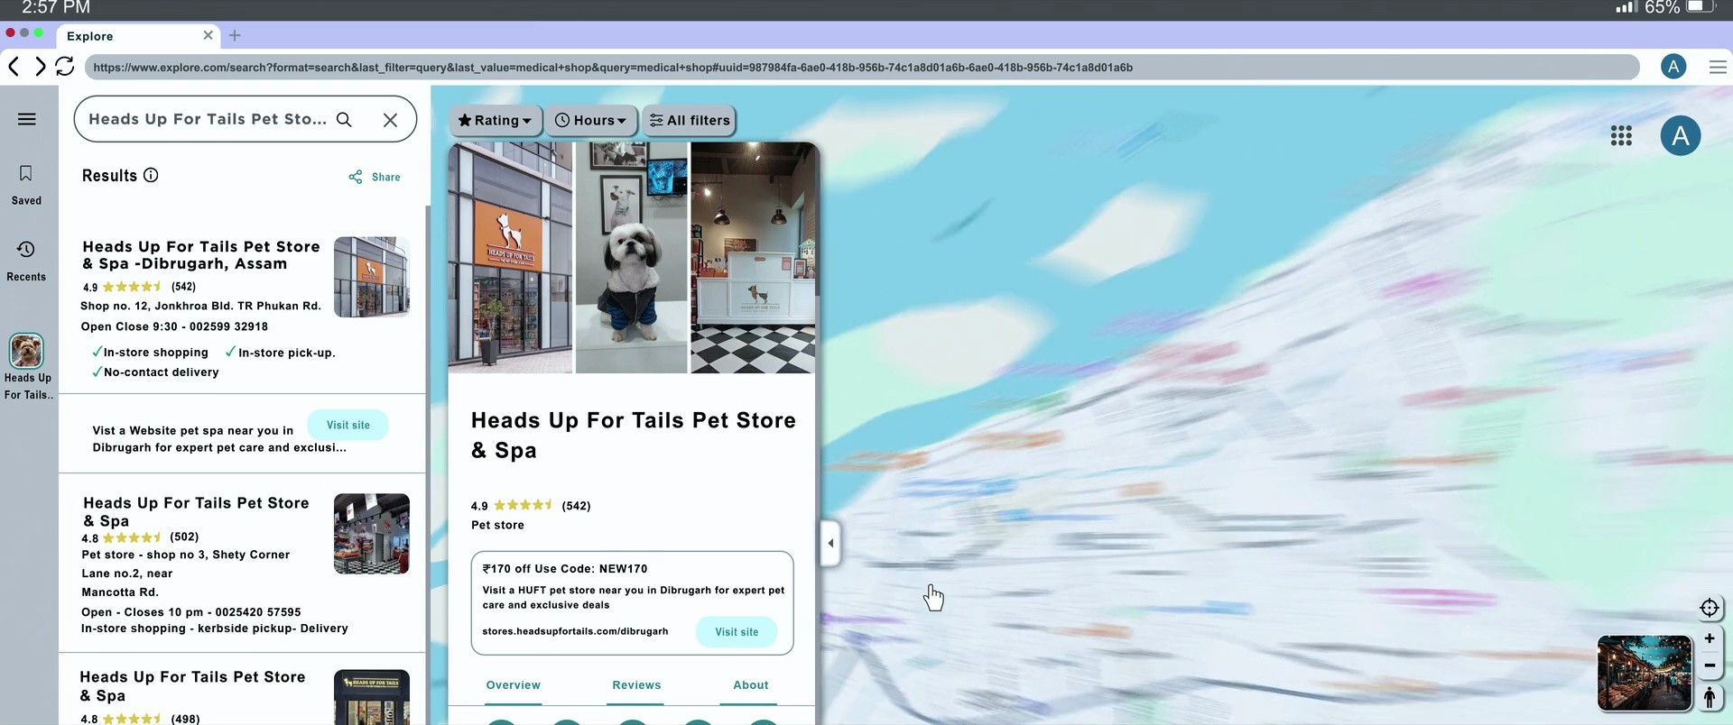
Task: Open Heads Up For Tails recent shortcut
Action: point(27,366)
